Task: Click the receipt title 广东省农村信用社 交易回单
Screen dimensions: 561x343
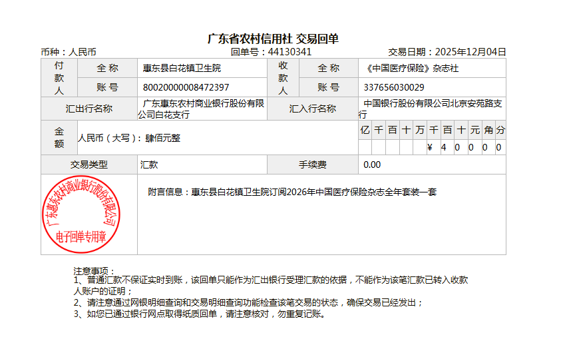Action: point(273,39)
